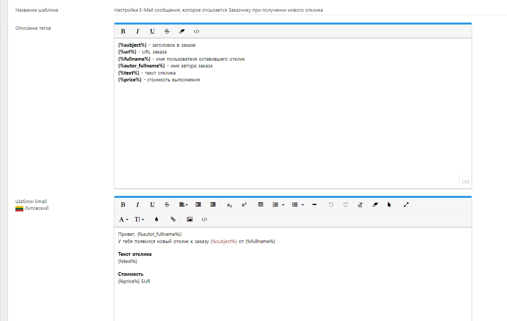Toggle underline in the Email template toolbar
Screen dimensions: 507x321
click(152, 205)
